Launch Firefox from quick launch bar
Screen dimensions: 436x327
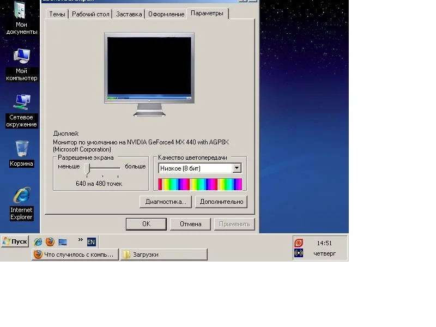point(50,241)
